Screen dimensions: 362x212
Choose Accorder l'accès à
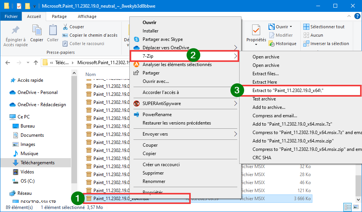click(185, 92)
